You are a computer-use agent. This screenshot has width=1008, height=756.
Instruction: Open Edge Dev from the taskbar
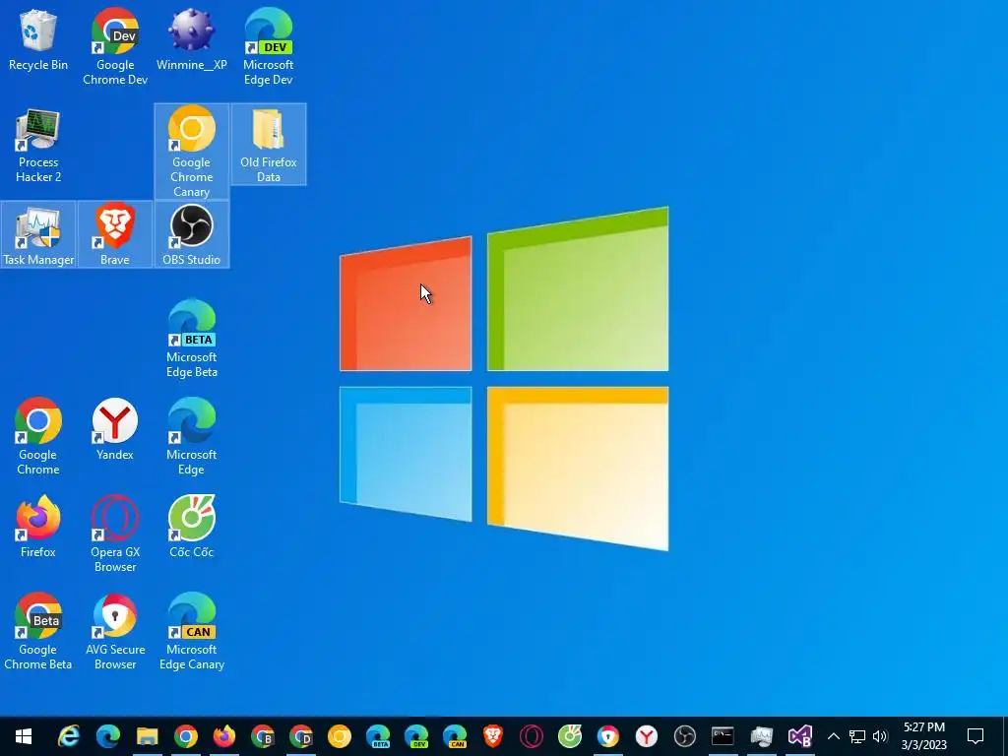point(416,736)
